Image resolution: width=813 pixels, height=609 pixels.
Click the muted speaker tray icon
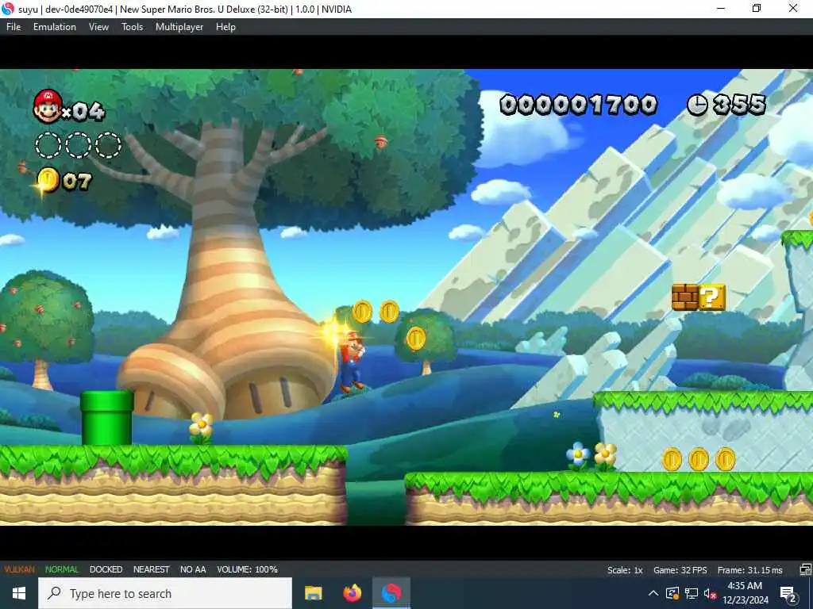[710, 593]
